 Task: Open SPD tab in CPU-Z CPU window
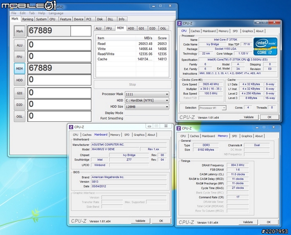click(x=235, y=31)
